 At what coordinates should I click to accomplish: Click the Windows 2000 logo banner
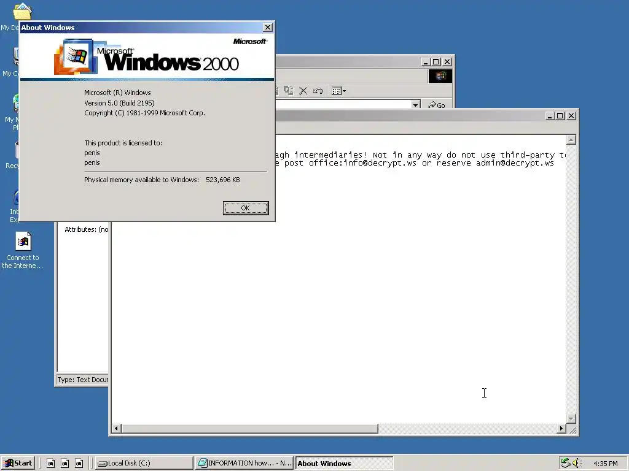147,56
